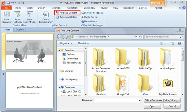Switch to the Developer tab
Viewport: 187px width, 112px height.
pyautogui.click(x=128, y=8)
